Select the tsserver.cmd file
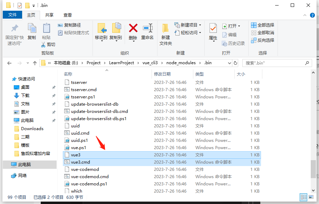 click(162, 90)
